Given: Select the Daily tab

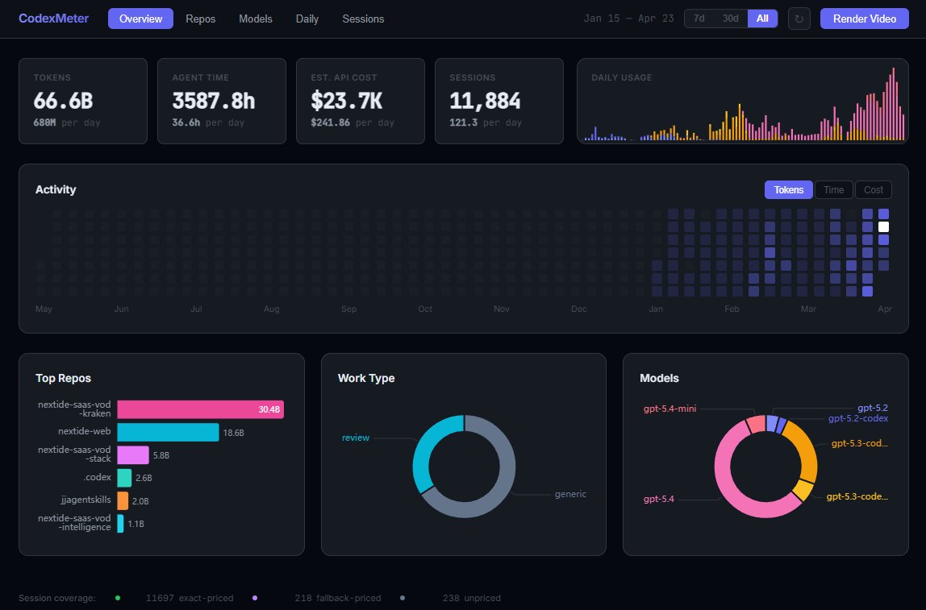Looking at the screenshot, I should (x=307, y=19).
